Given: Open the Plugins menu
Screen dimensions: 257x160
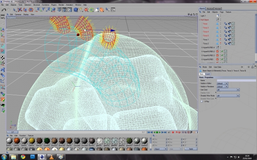Looking at the screenshot, I should [54, 5].
